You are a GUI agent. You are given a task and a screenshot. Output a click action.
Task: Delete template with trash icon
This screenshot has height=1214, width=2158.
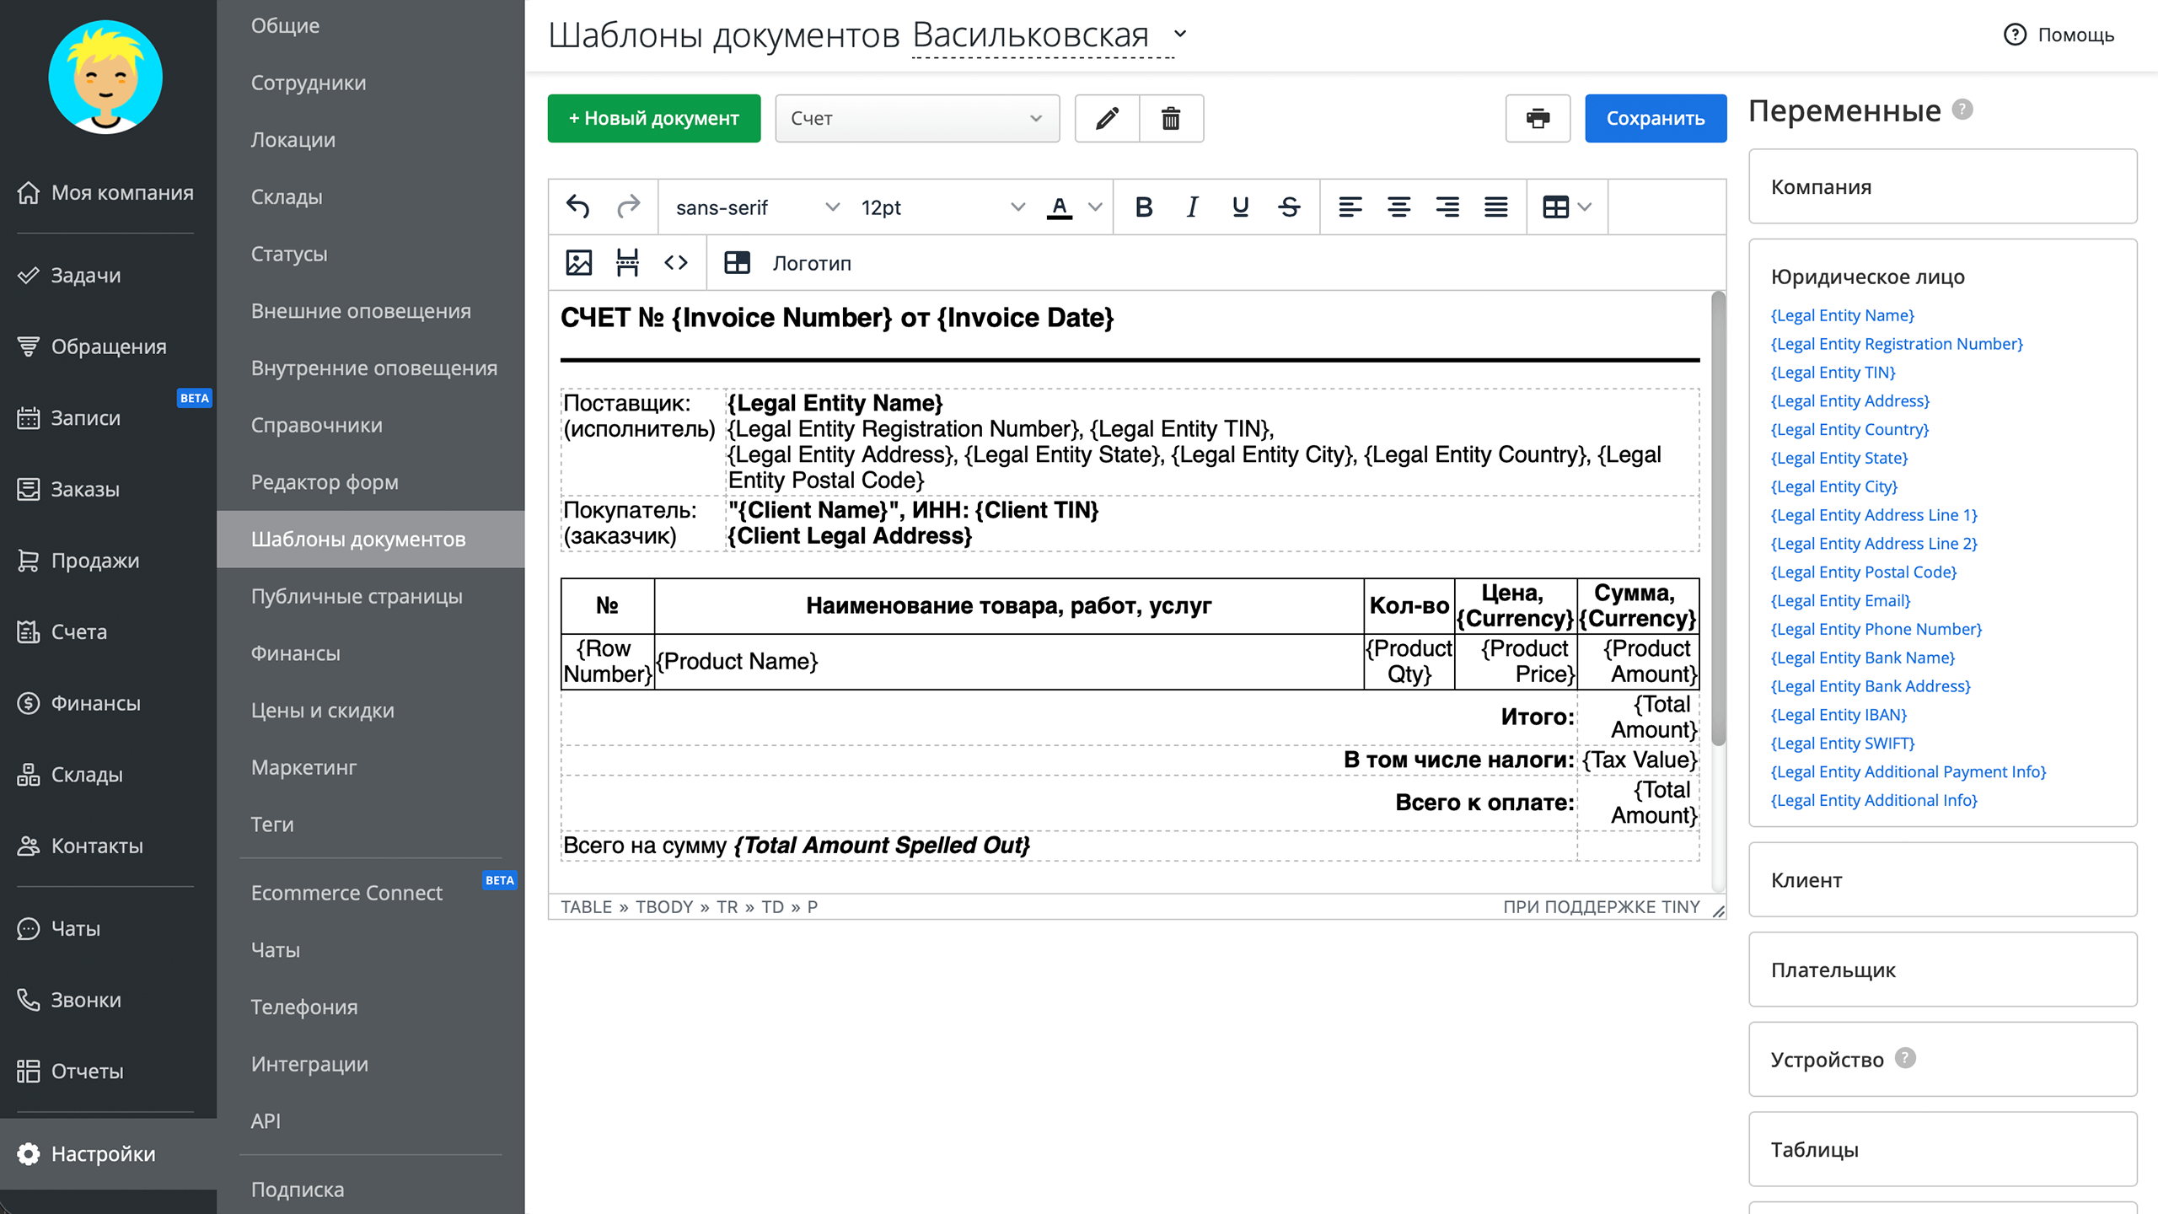click(1171, 118)
